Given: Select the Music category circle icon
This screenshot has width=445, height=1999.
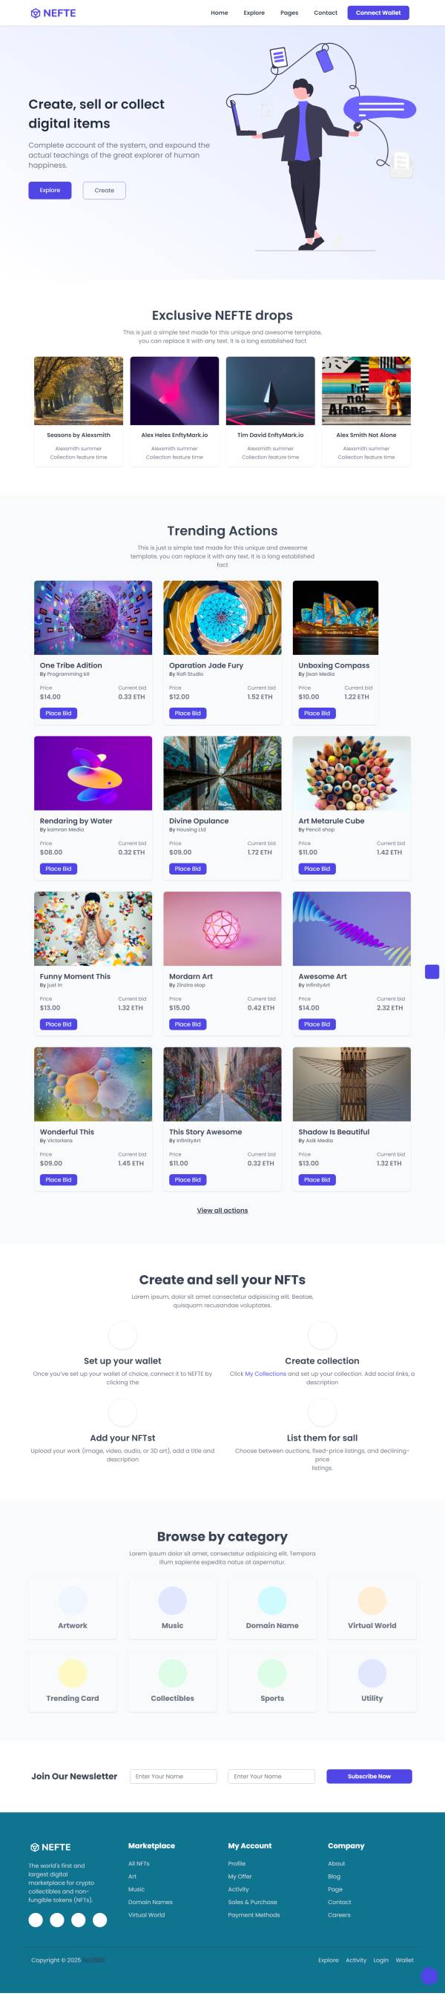Looking at the screenshot, I should [172, 1600].
